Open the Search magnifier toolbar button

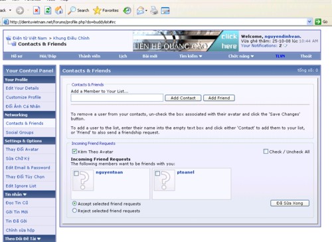click(78, 11)
